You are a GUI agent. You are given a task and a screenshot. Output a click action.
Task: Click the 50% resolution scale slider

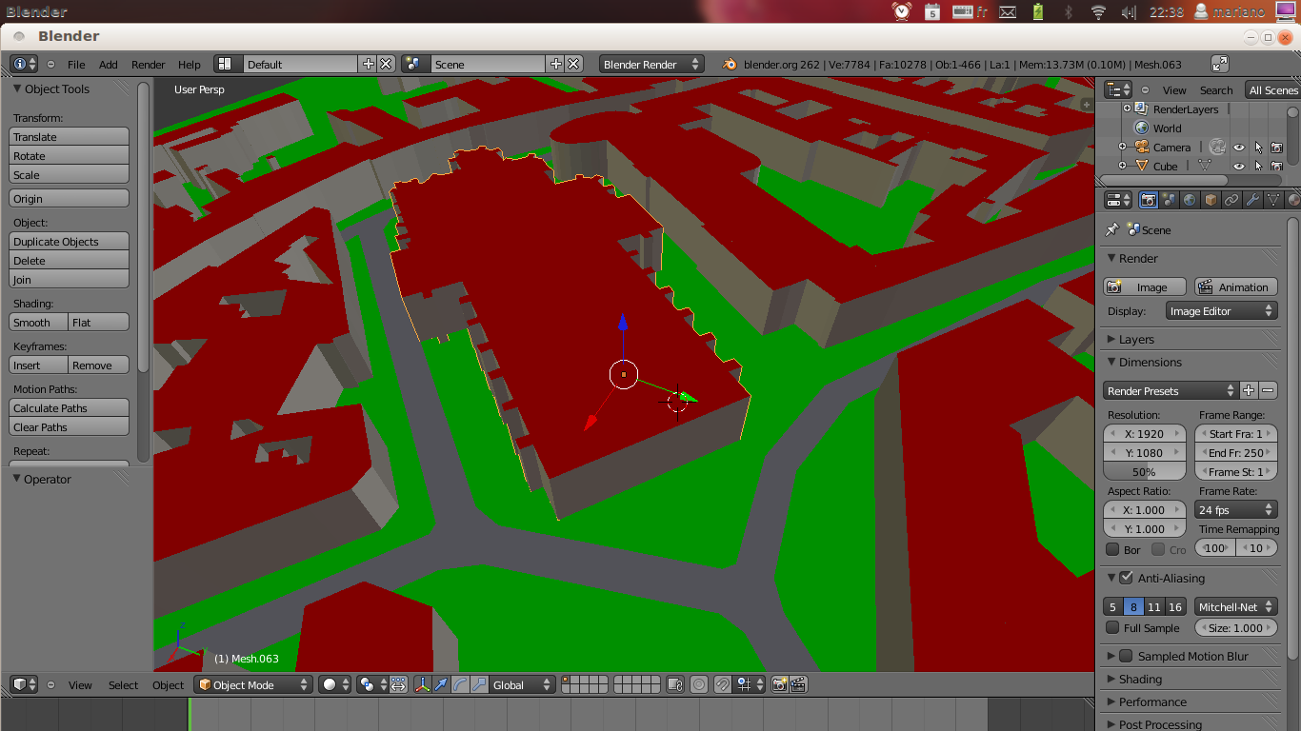pos(1144,472)
